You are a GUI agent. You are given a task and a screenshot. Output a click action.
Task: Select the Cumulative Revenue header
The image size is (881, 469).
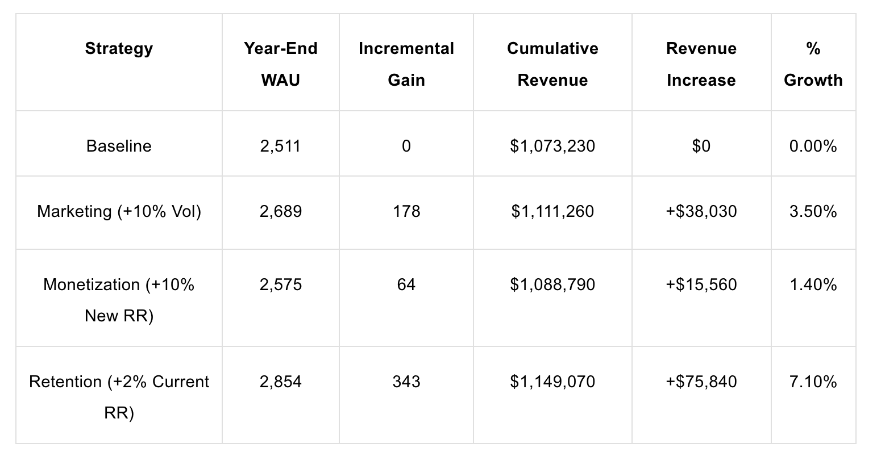click(552, 64)
